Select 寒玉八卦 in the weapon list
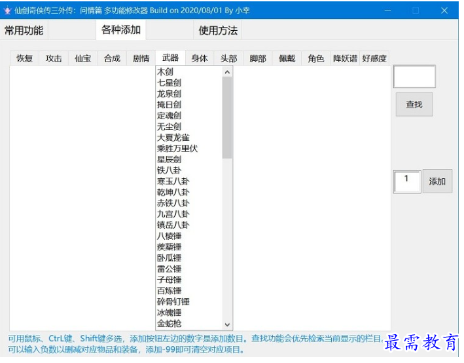The width and height of the screenshot is (464, 363). (x=173, y=181)
